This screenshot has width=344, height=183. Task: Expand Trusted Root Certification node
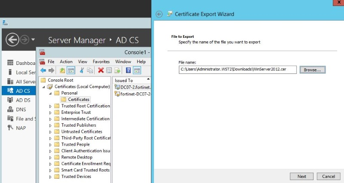50,106
